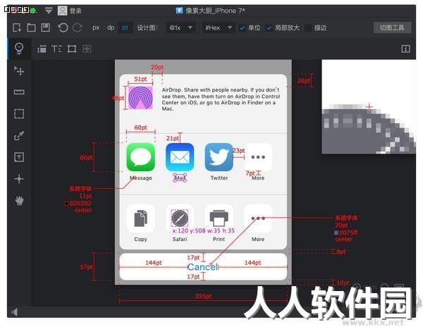The width and height of the screenshot is (423, 327).
Task: Undo the last action
Action: (x=63, y=27)
